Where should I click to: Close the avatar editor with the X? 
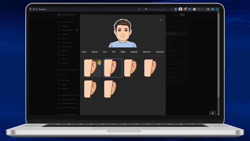point(161,20)
